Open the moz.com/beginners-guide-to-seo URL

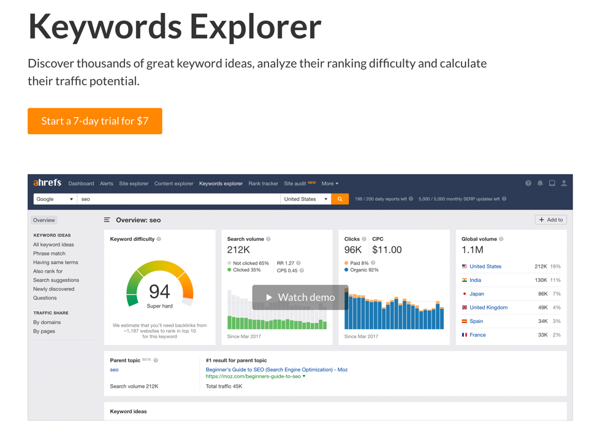[x=253, y=376]
